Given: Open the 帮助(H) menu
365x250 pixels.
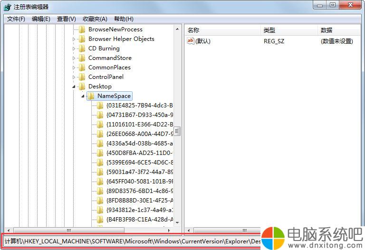Looking at the screenshot, I should (x=124, y=19).
